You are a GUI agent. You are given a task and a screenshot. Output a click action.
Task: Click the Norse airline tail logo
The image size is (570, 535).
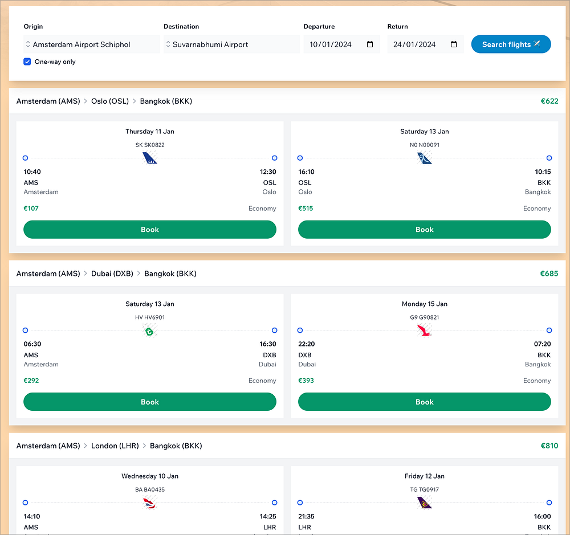(x=425, y=158)
